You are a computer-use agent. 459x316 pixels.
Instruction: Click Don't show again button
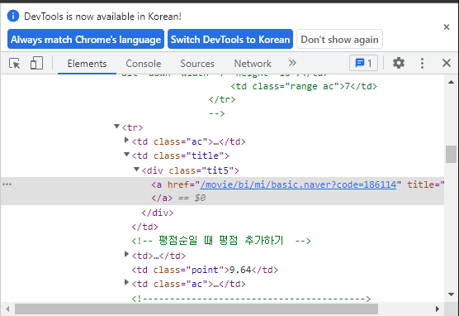tap(339, 40)
